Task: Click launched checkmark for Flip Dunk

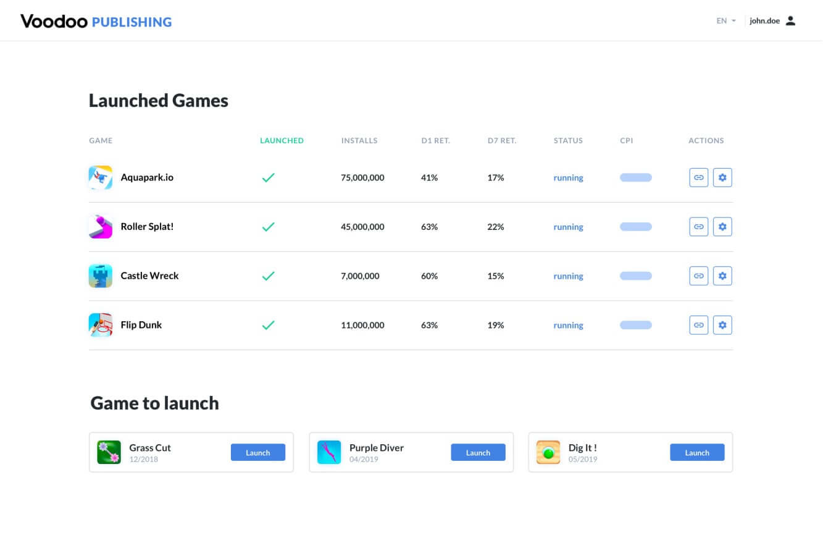Action: (268, 325)
